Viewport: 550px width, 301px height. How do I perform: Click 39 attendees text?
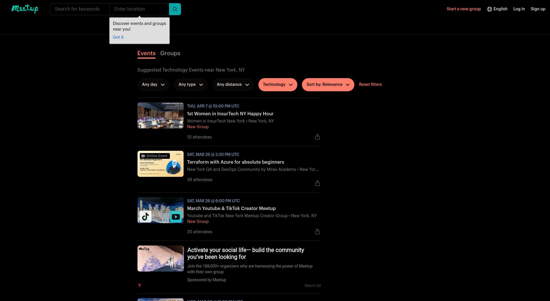click(200, 180)
